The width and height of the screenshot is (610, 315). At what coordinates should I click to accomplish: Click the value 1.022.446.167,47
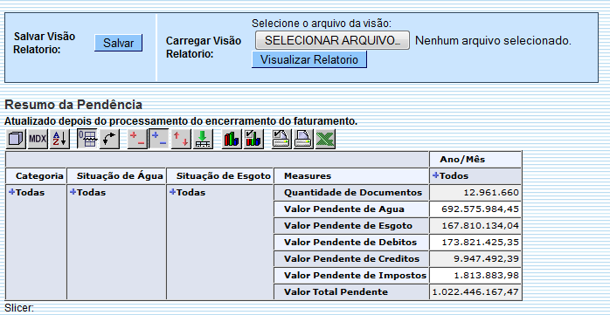475,292
